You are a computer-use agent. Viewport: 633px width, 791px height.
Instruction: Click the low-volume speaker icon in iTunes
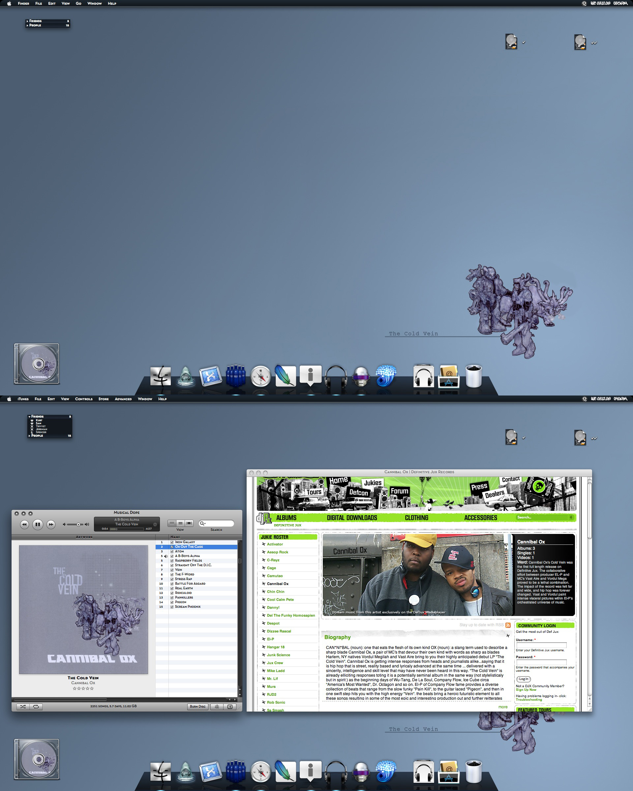tap(64, 524)
